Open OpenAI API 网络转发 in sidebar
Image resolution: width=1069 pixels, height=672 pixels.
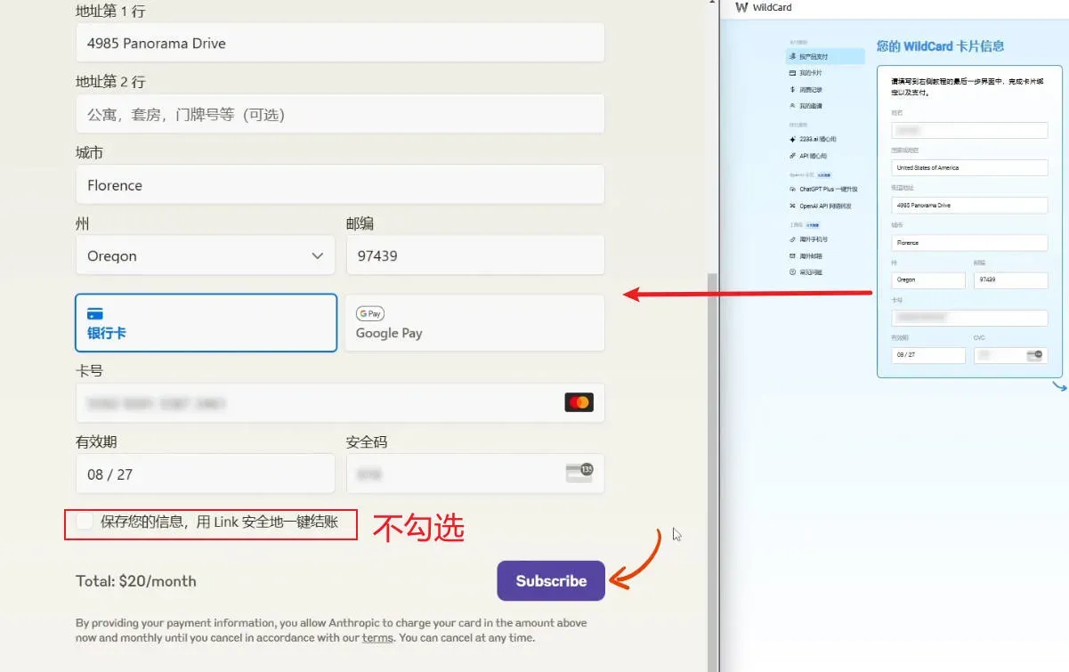click(x=825, y=206)
